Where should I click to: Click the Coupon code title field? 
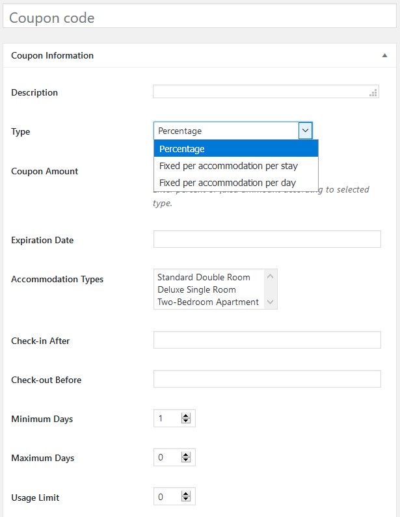(200, 18)
